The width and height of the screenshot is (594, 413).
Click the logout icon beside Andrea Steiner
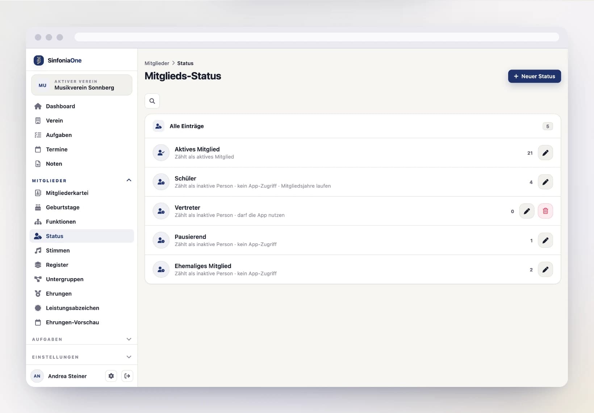tap(127, 376)
